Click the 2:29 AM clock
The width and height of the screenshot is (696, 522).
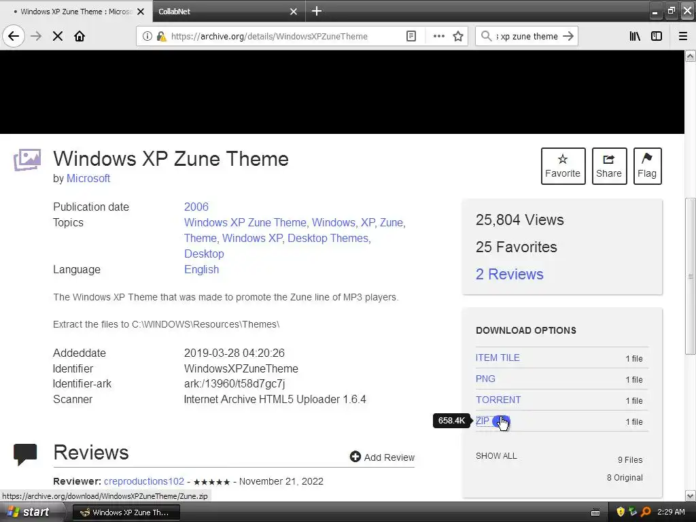[671, 512]
